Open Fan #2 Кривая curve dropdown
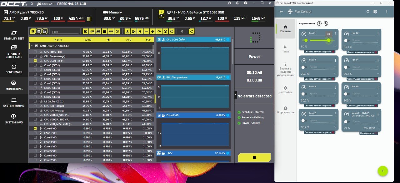 [365, 40]
